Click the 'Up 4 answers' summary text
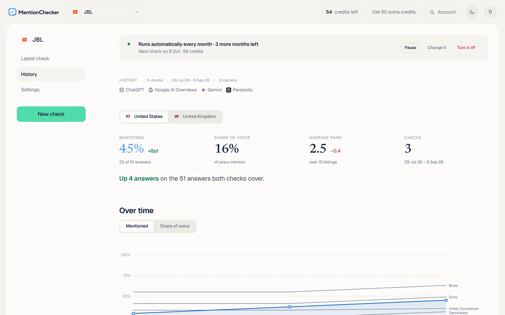Viewport: 505px width, 315px height. (x=139, y=178)
